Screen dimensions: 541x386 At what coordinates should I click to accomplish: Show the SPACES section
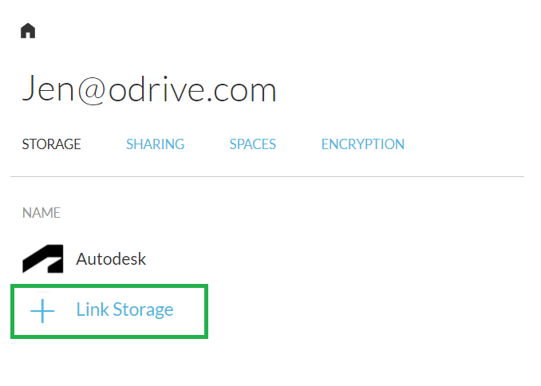[252, 144]
